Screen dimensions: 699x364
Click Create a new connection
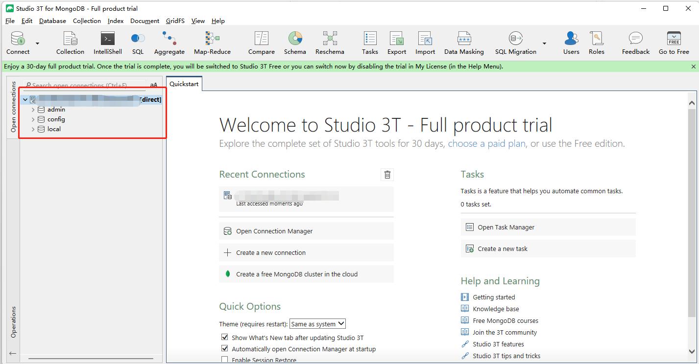(306, 252)
